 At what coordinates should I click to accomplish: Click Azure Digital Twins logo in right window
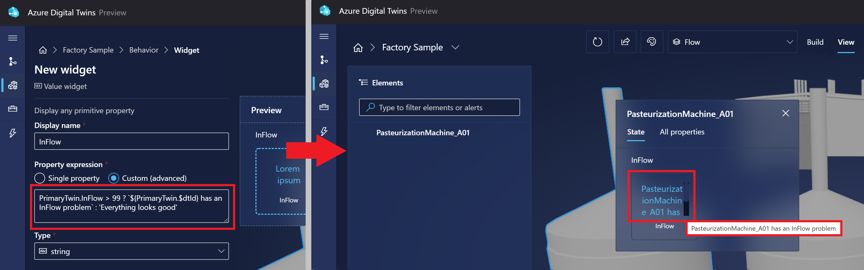pos(325,11)
